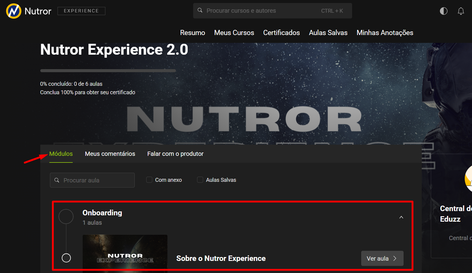The image size is (472, 273).
Task: Click the course progress bar
Action: tap(108, 71)
